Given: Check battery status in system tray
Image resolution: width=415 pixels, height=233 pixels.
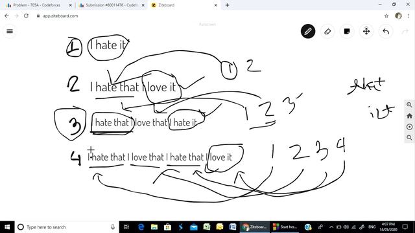Looking at the screenshot, I should point(338,227).
